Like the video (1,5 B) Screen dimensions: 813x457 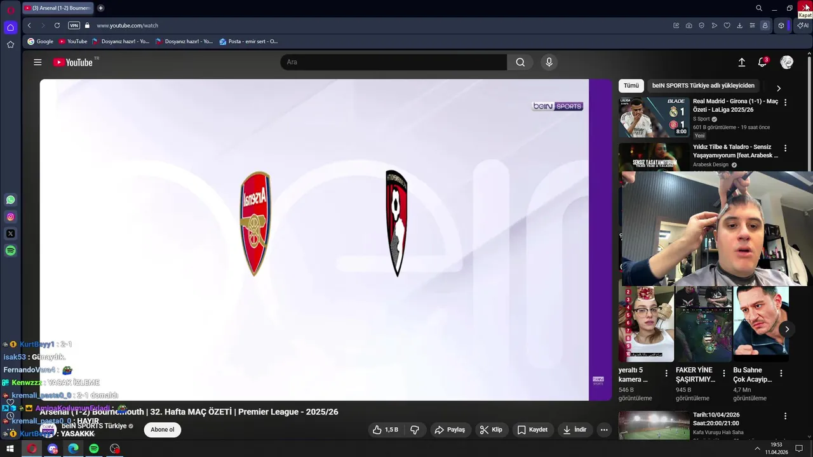point(386,430)
